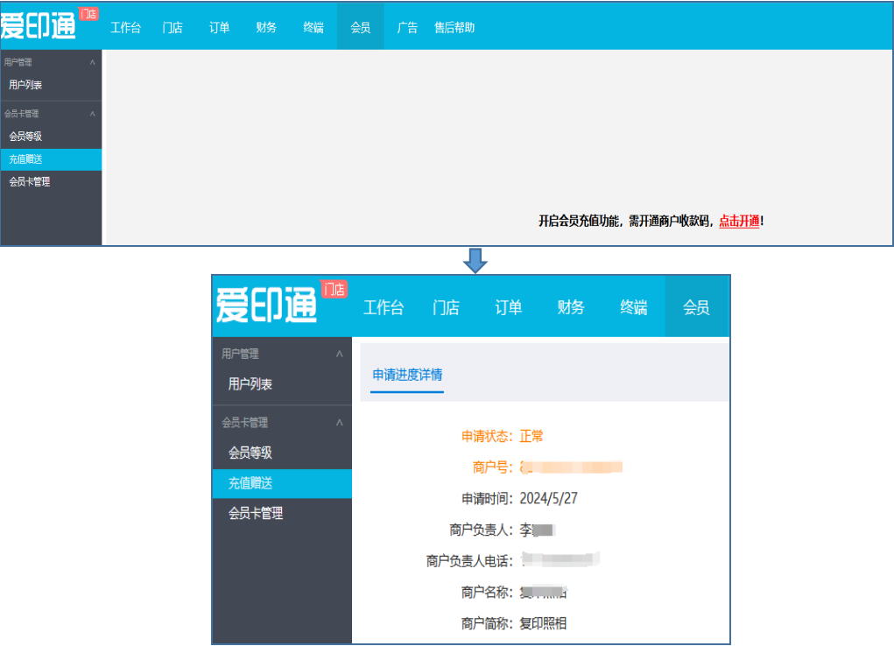Switch to the 申请进度详情 tab
This screenshot has height=646, width=894.
click(x=407, y=375)
